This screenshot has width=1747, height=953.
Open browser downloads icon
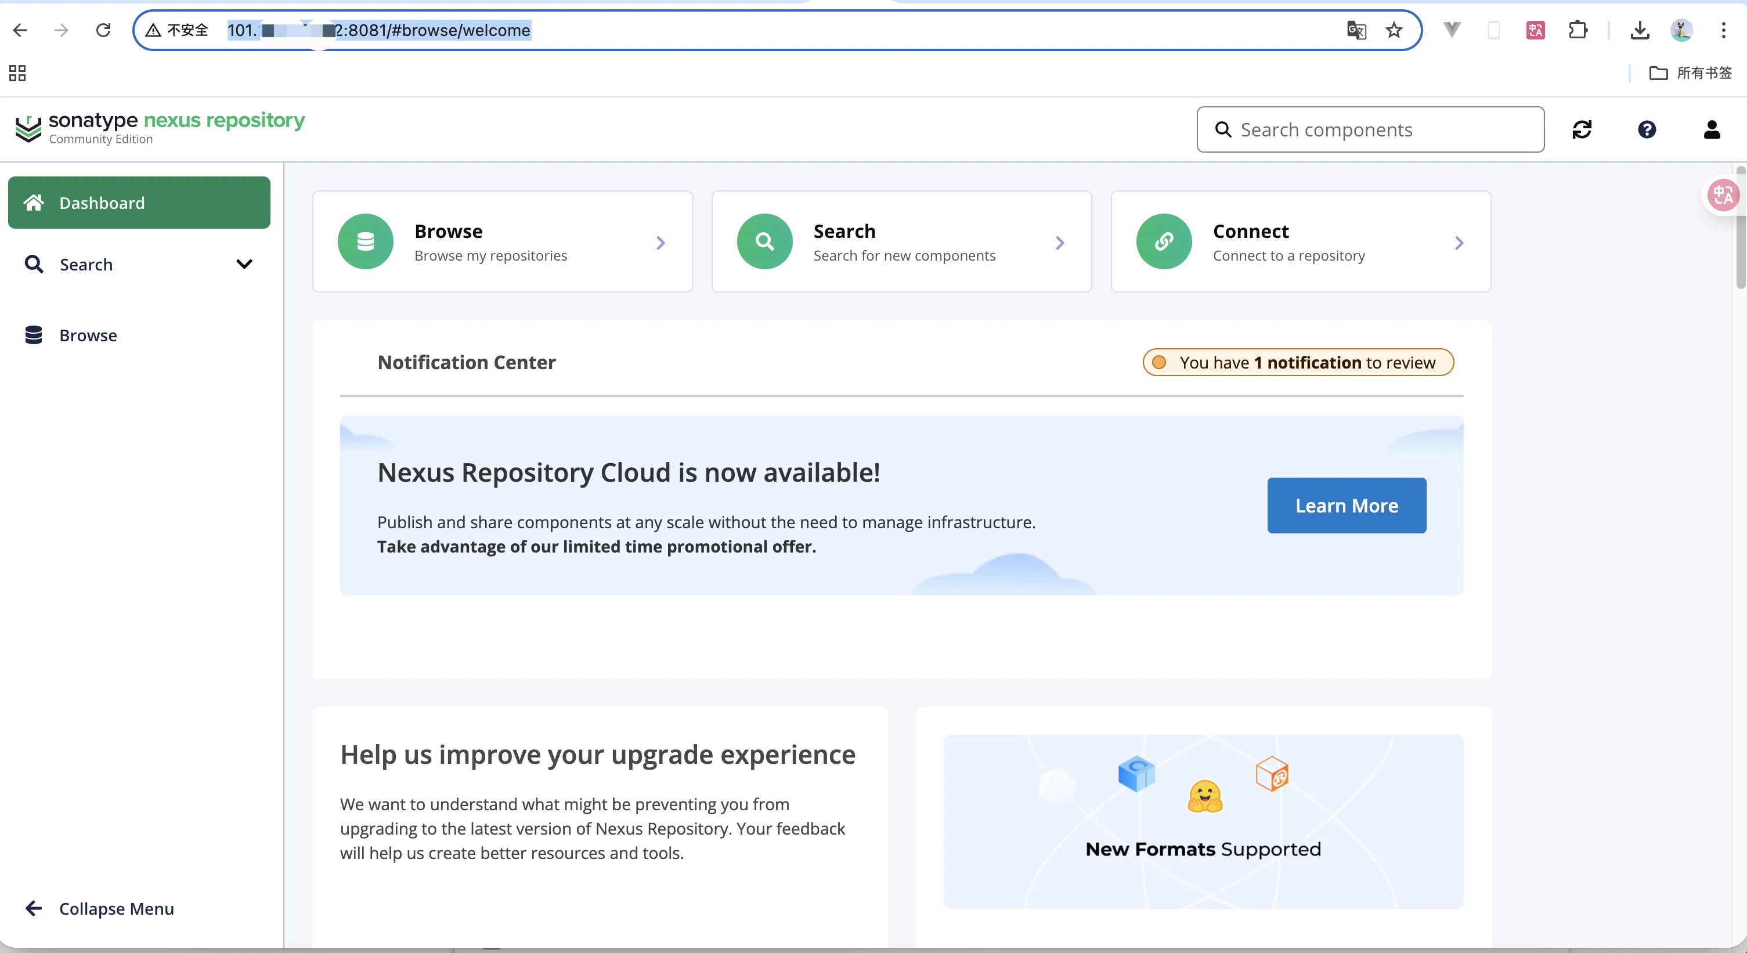pyautogui.click(x=1639, y=30)
